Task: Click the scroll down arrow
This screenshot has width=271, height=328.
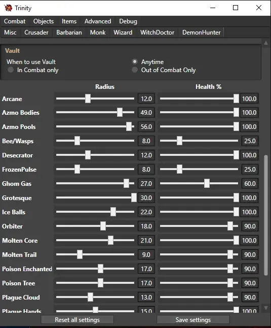Action: click(266, 308)
